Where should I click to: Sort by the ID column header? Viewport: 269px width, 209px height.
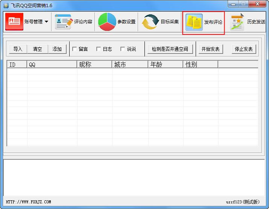coord(17,64)
